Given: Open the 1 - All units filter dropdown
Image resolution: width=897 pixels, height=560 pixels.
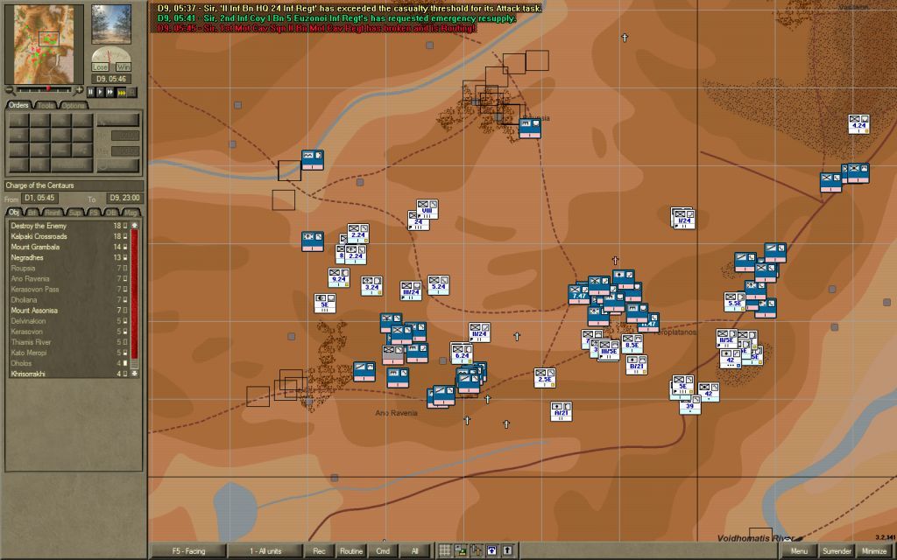Looking at the screenshot, I should 265,551.
